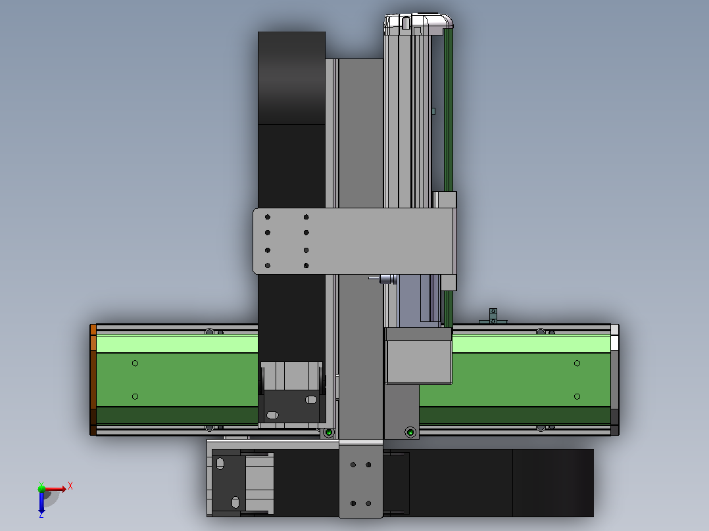Select the orange end cap of the horizontal rail
The height and width of the screenshot is (531, 709).
93,380
